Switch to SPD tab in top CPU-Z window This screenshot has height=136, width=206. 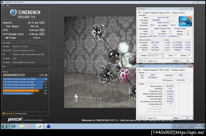pyautogui.click(x=168, y=13)
